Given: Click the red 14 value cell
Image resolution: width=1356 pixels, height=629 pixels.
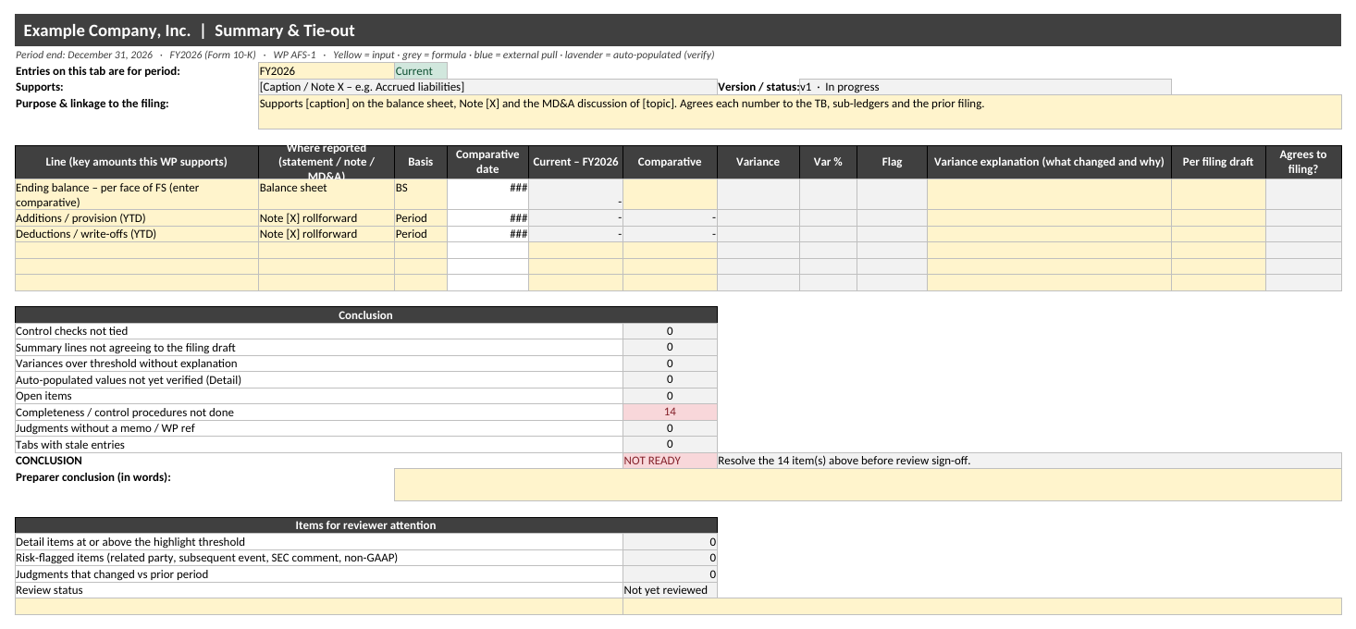Looking at the screenshot, I should [670, 412].
